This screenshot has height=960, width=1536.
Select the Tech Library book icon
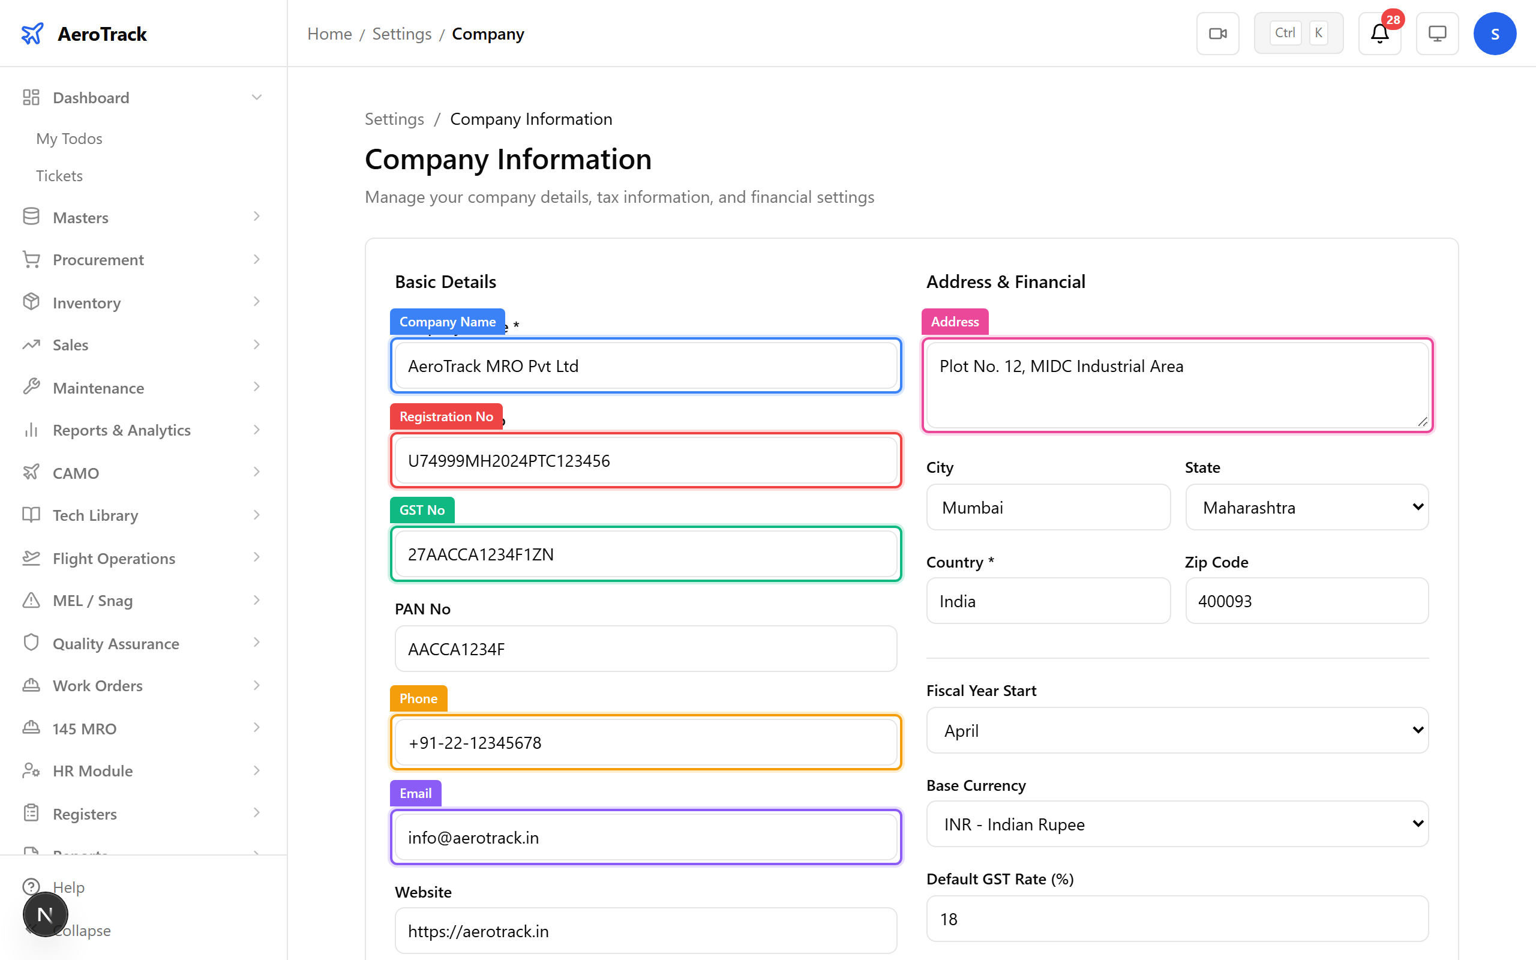(31, 515)
